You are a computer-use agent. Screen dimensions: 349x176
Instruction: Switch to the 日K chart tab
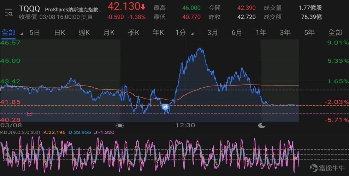click(60, 33)
